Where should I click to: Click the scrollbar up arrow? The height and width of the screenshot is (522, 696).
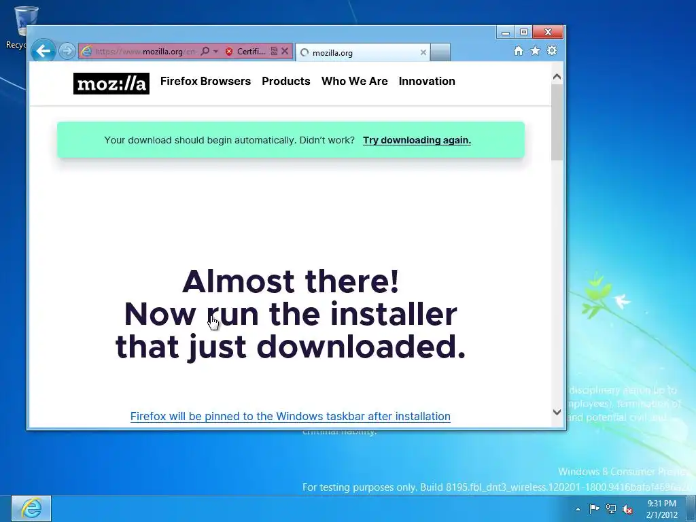557,77
